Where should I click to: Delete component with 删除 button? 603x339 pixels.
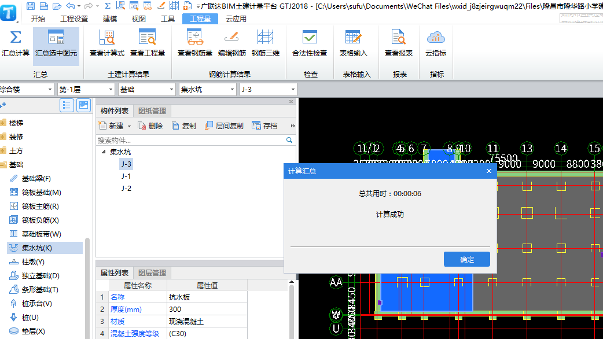150,126
